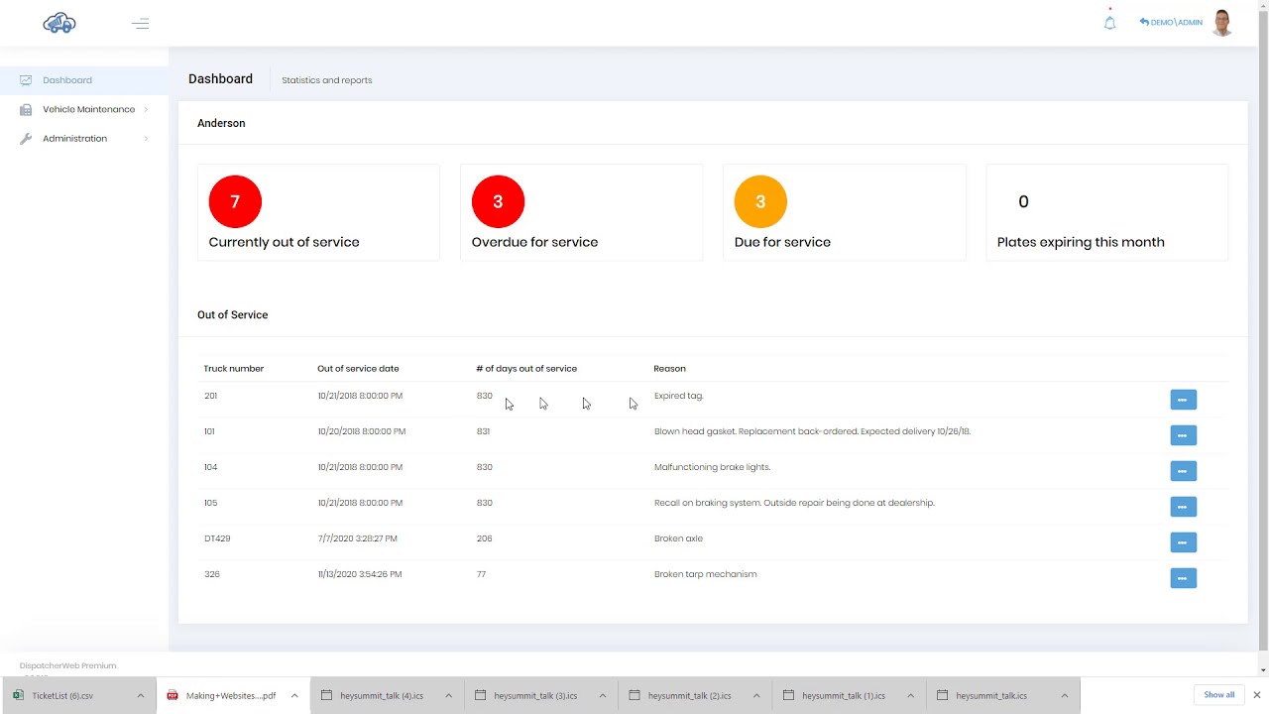This screenshot has width=1269, height=714.
Task: Open actions button for truck 101
Action: tap(1183, 435)
